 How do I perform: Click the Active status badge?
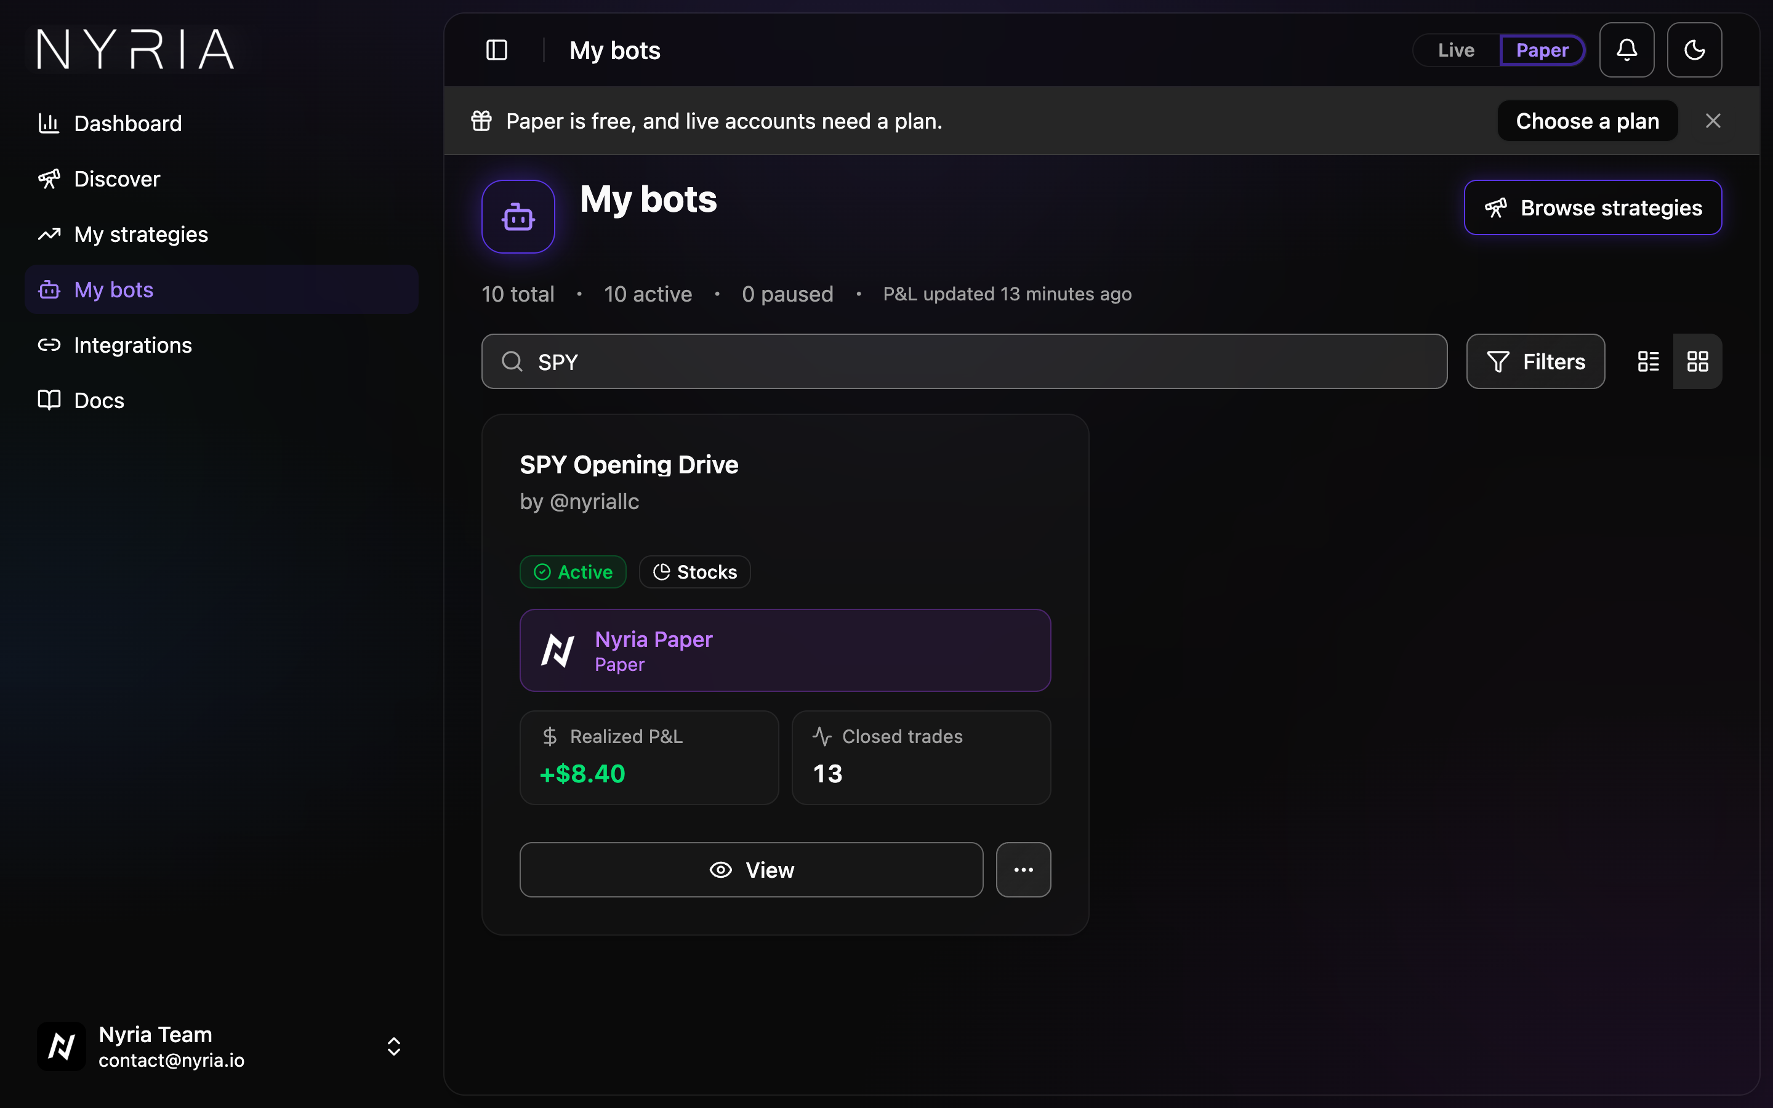[573, 572]
